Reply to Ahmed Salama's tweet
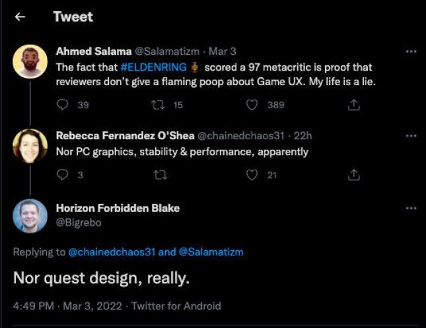The image size is (426, 328). click(63, 104)
